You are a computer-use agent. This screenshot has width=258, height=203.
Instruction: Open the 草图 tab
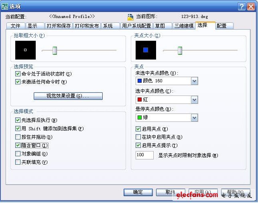tap(163, 26)
